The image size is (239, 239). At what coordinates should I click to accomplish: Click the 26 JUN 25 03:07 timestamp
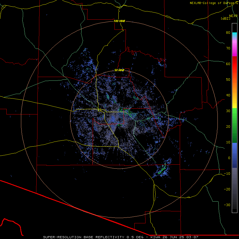tap(181, 237)
